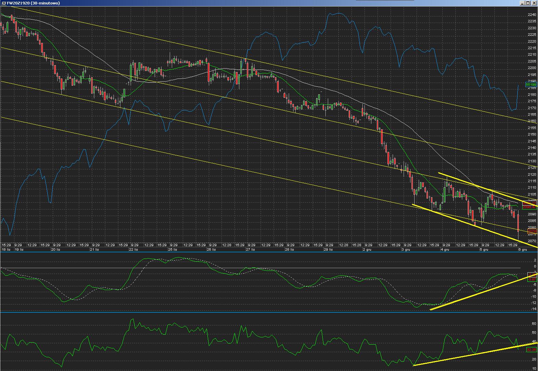Close the FW20Z1920 chart window

pyautogui.click(x=534, y=3)
